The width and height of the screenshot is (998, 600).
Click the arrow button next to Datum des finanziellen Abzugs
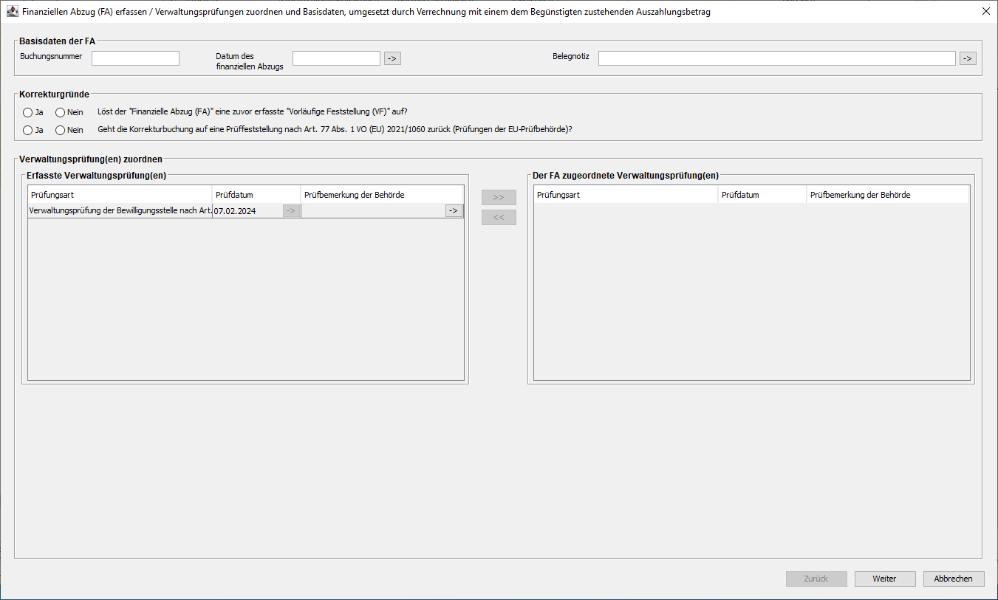click(x=392, y=58)
